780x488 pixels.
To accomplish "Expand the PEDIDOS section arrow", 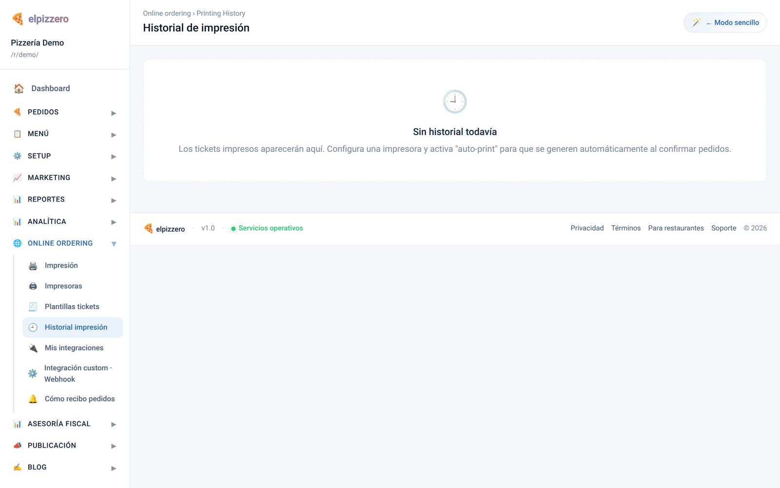I will coord(114,113).
